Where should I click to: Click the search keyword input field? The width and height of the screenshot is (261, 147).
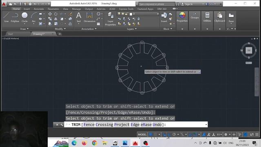157,4
